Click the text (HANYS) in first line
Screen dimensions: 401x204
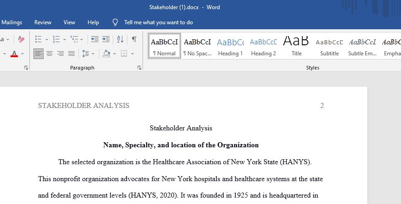click(x=296, y=162)
